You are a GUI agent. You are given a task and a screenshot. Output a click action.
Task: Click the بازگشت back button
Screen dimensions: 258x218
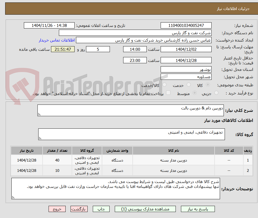79,209
